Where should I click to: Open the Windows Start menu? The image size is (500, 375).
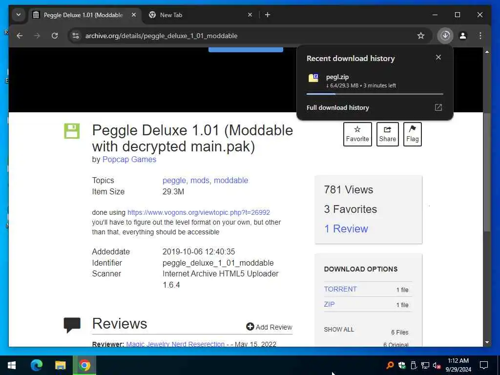tap(12, 365)
